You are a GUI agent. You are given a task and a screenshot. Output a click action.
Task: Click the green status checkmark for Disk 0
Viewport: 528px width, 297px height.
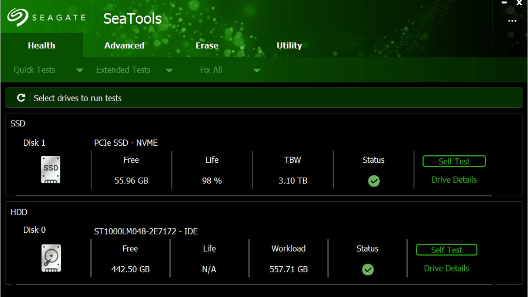(368, 270)
